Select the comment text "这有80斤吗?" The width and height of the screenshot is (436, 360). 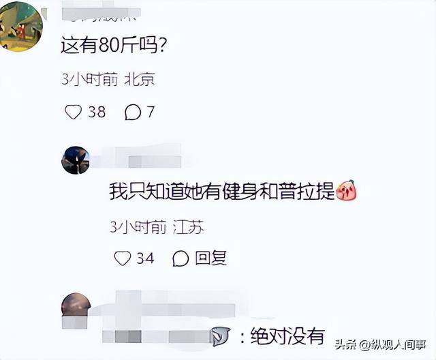[x=114, y=45]
